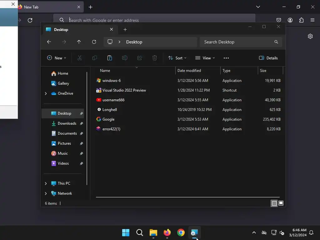Open new Firefox tab with plus button
The height and width of the screenshot is (240, 320).
pyautogui.click(x=90, y=7)
